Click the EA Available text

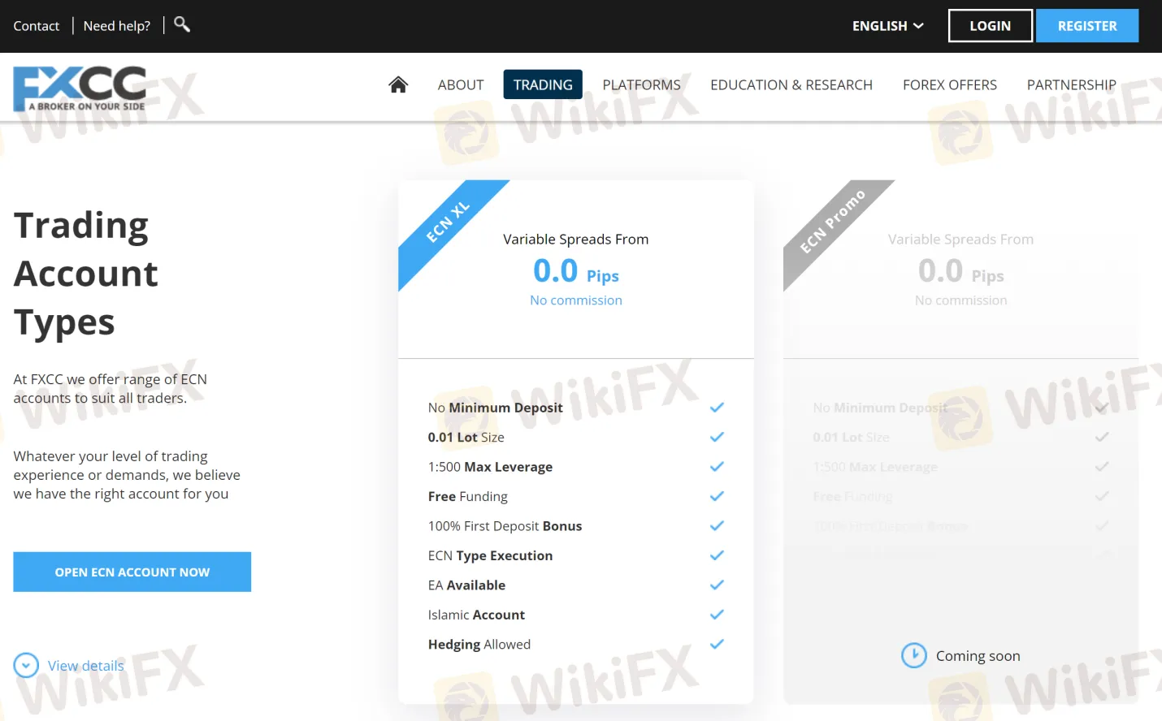click(x=467, y=585)
